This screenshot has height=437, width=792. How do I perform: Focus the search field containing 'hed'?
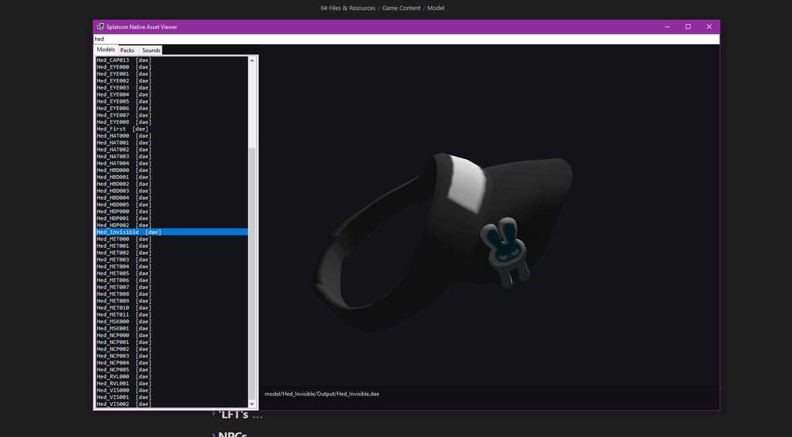pyautogui.click(x=407, y=39)
